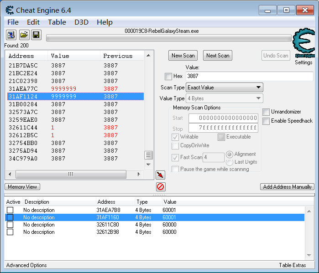
Task: Click the Value column header in results
Action: (73, 56)
